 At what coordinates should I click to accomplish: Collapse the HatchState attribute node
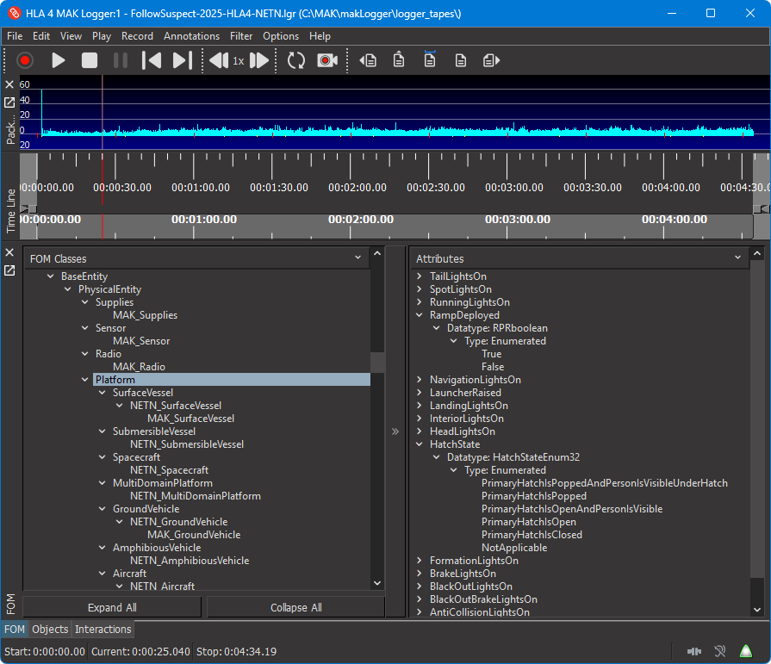coord(421,444)
